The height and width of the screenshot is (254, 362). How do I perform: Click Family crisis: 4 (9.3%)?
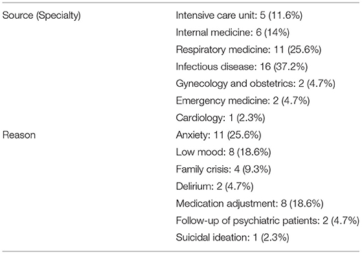tap(223, 169)
